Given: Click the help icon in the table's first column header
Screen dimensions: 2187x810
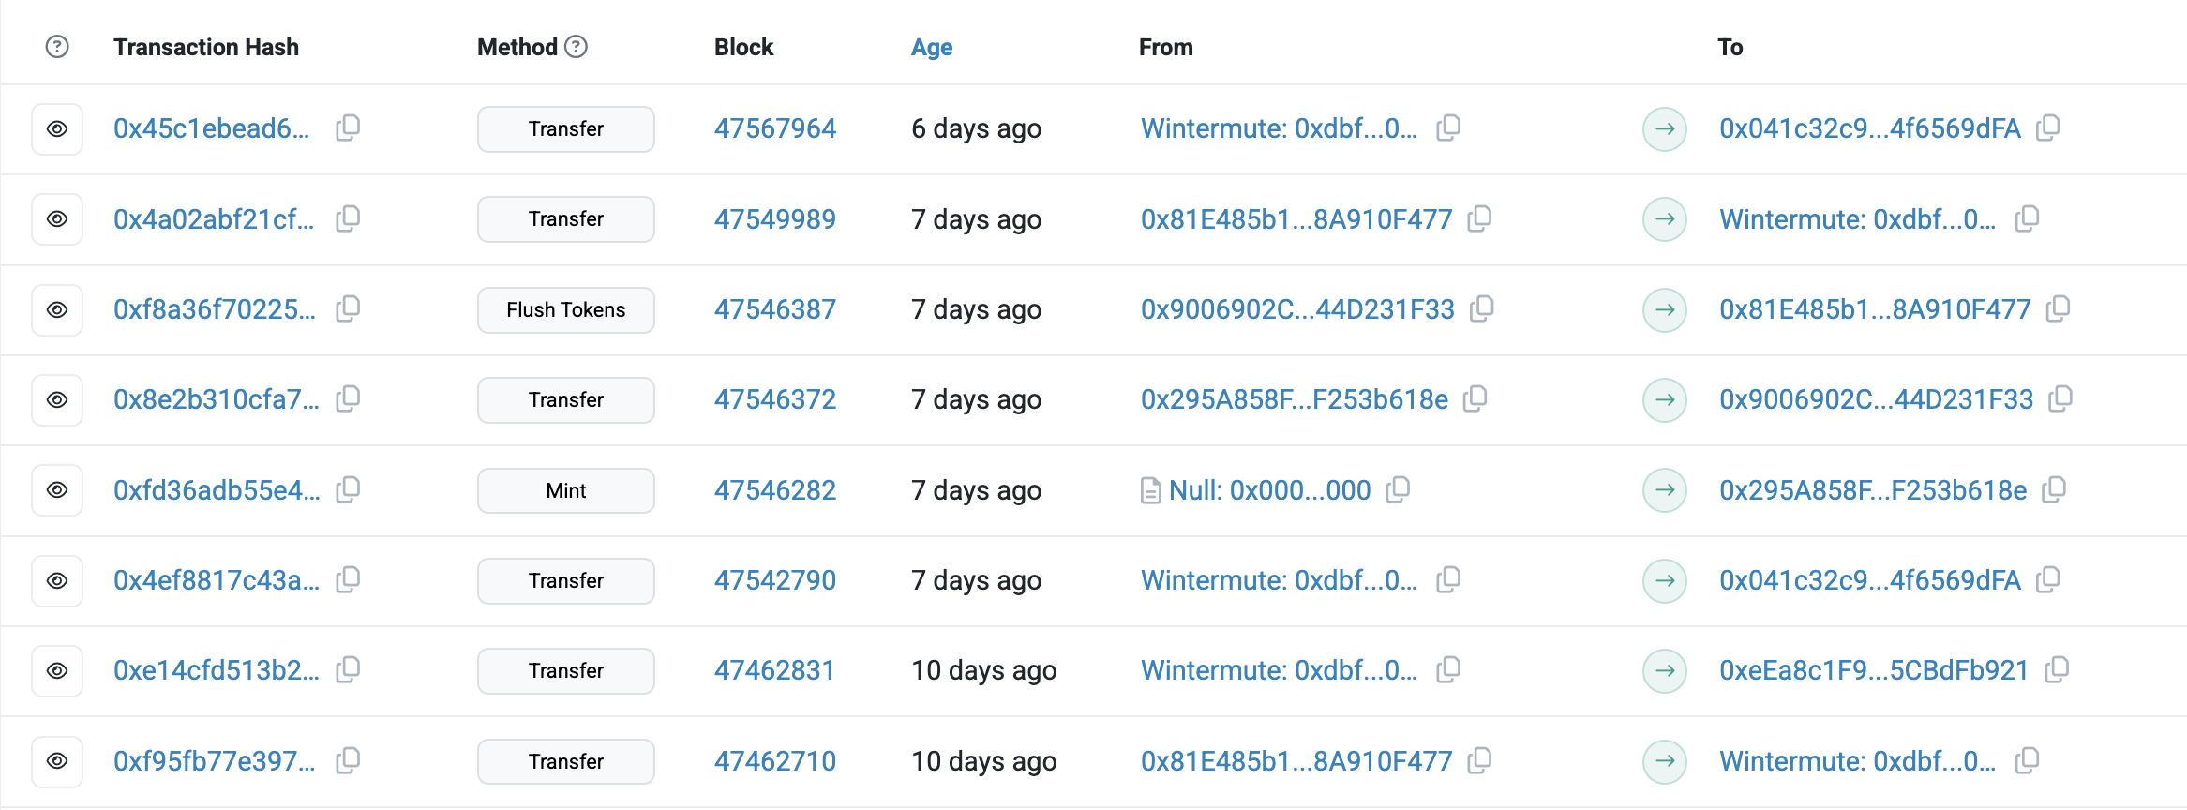Looking at the screenshot, I should coord(56,46).
